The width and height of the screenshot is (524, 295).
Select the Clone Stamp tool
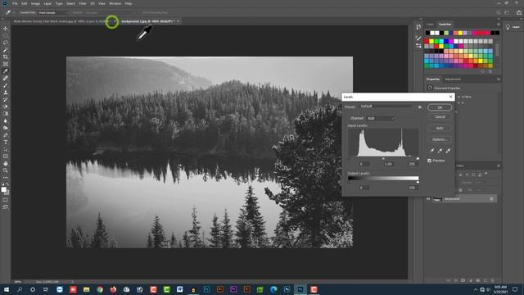[6, 93]
